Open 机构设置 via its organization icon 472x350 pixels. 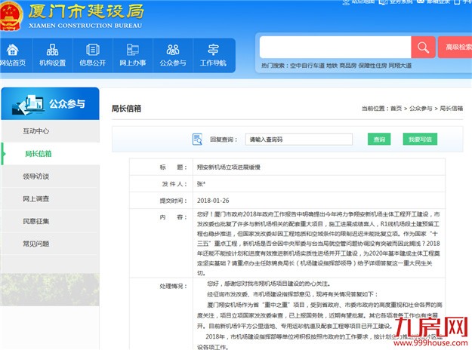tap(52, 50)
